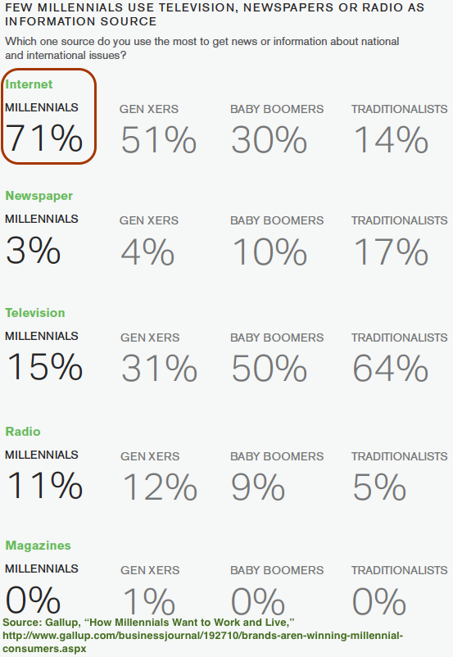Viewport: 453px width, 657px height.
Task: Click the 12% Gen Xers Radio value
Action: pos(160,487)
